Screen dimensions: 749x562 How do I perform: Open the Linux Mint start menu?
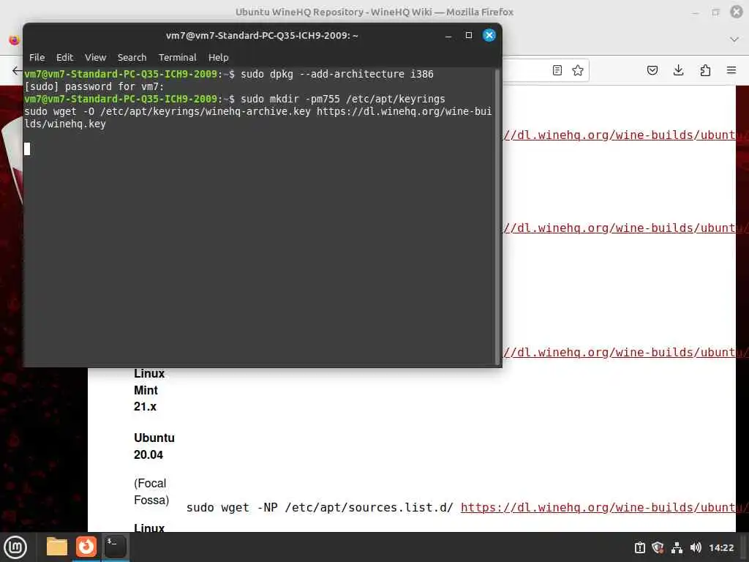point(15,547)
